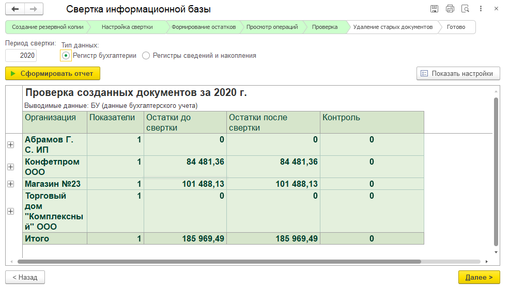Open the three-dot more actions menu
Image resolution: width=509 pixels, height=290 pixels.
tap(481, 9)
